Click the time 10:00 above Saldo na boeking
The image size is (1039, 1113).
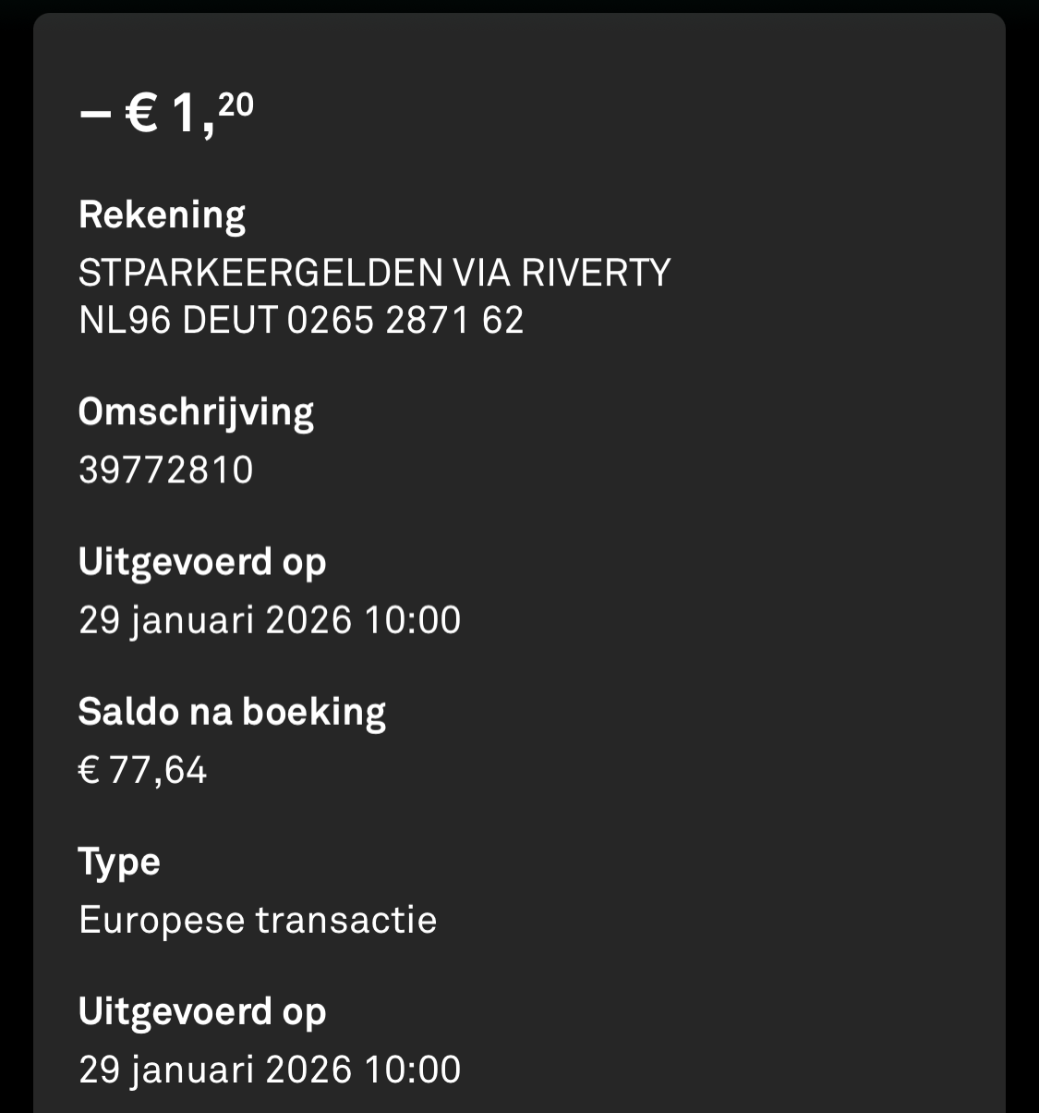click(412, 619)
